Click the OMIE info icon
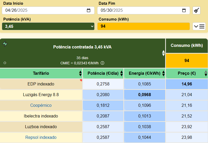The width and height of the screenshot is (208, 143). (x=102, y=63)
